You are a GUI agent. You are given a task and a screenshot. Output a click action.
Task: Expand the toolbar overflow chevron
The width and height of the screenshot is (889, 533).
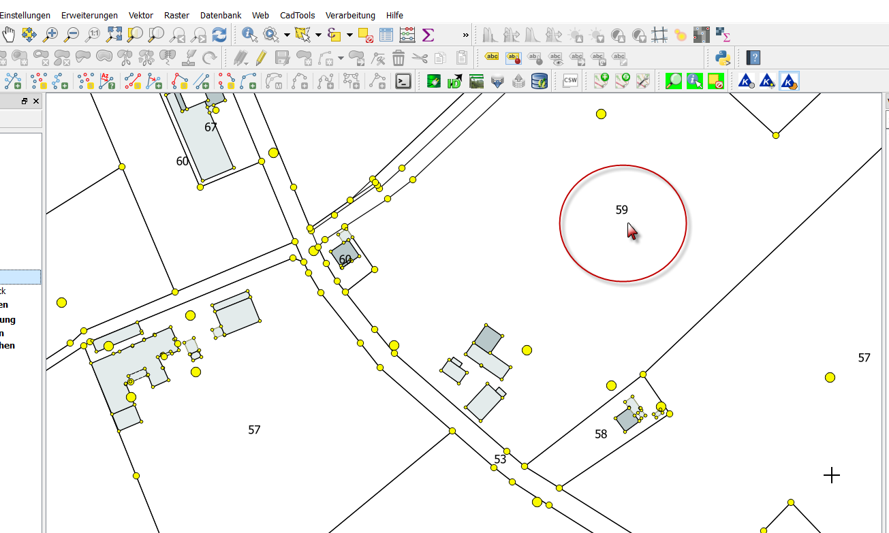[466, 35]
